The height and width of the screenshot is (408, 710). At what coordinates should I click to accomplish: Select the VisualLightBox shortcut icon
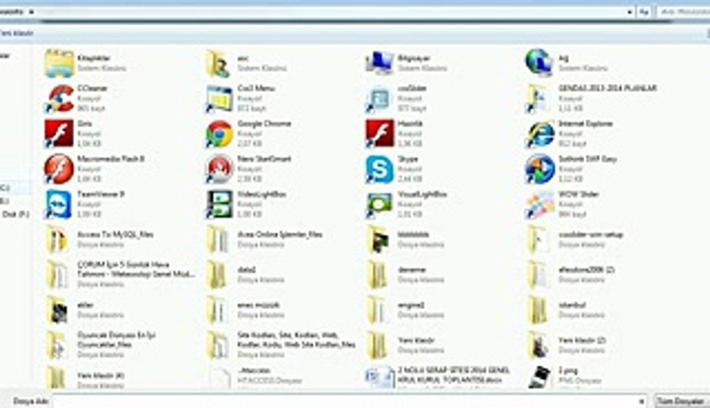[379, 204]
